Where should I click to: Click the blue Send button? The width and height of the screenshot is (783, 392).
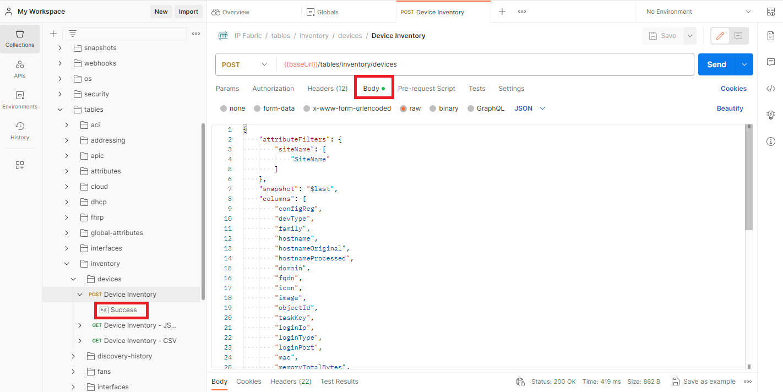716,64
